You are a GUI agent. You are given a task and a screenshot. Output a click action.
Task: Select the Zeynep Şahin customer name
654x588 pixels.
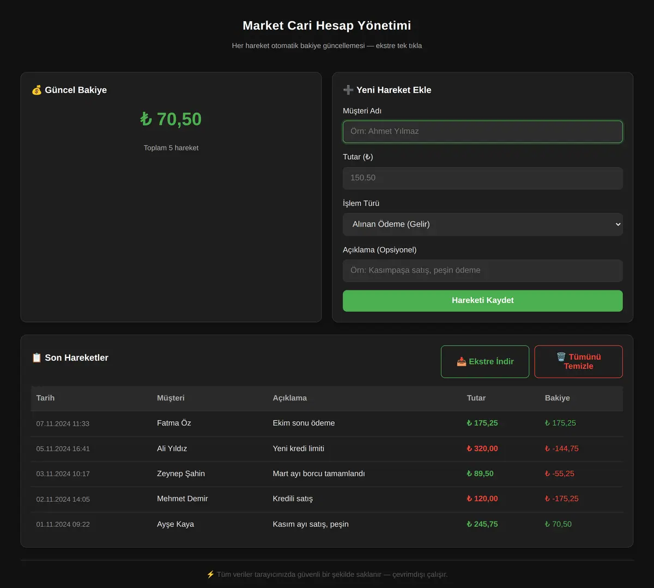pos(181,474)
